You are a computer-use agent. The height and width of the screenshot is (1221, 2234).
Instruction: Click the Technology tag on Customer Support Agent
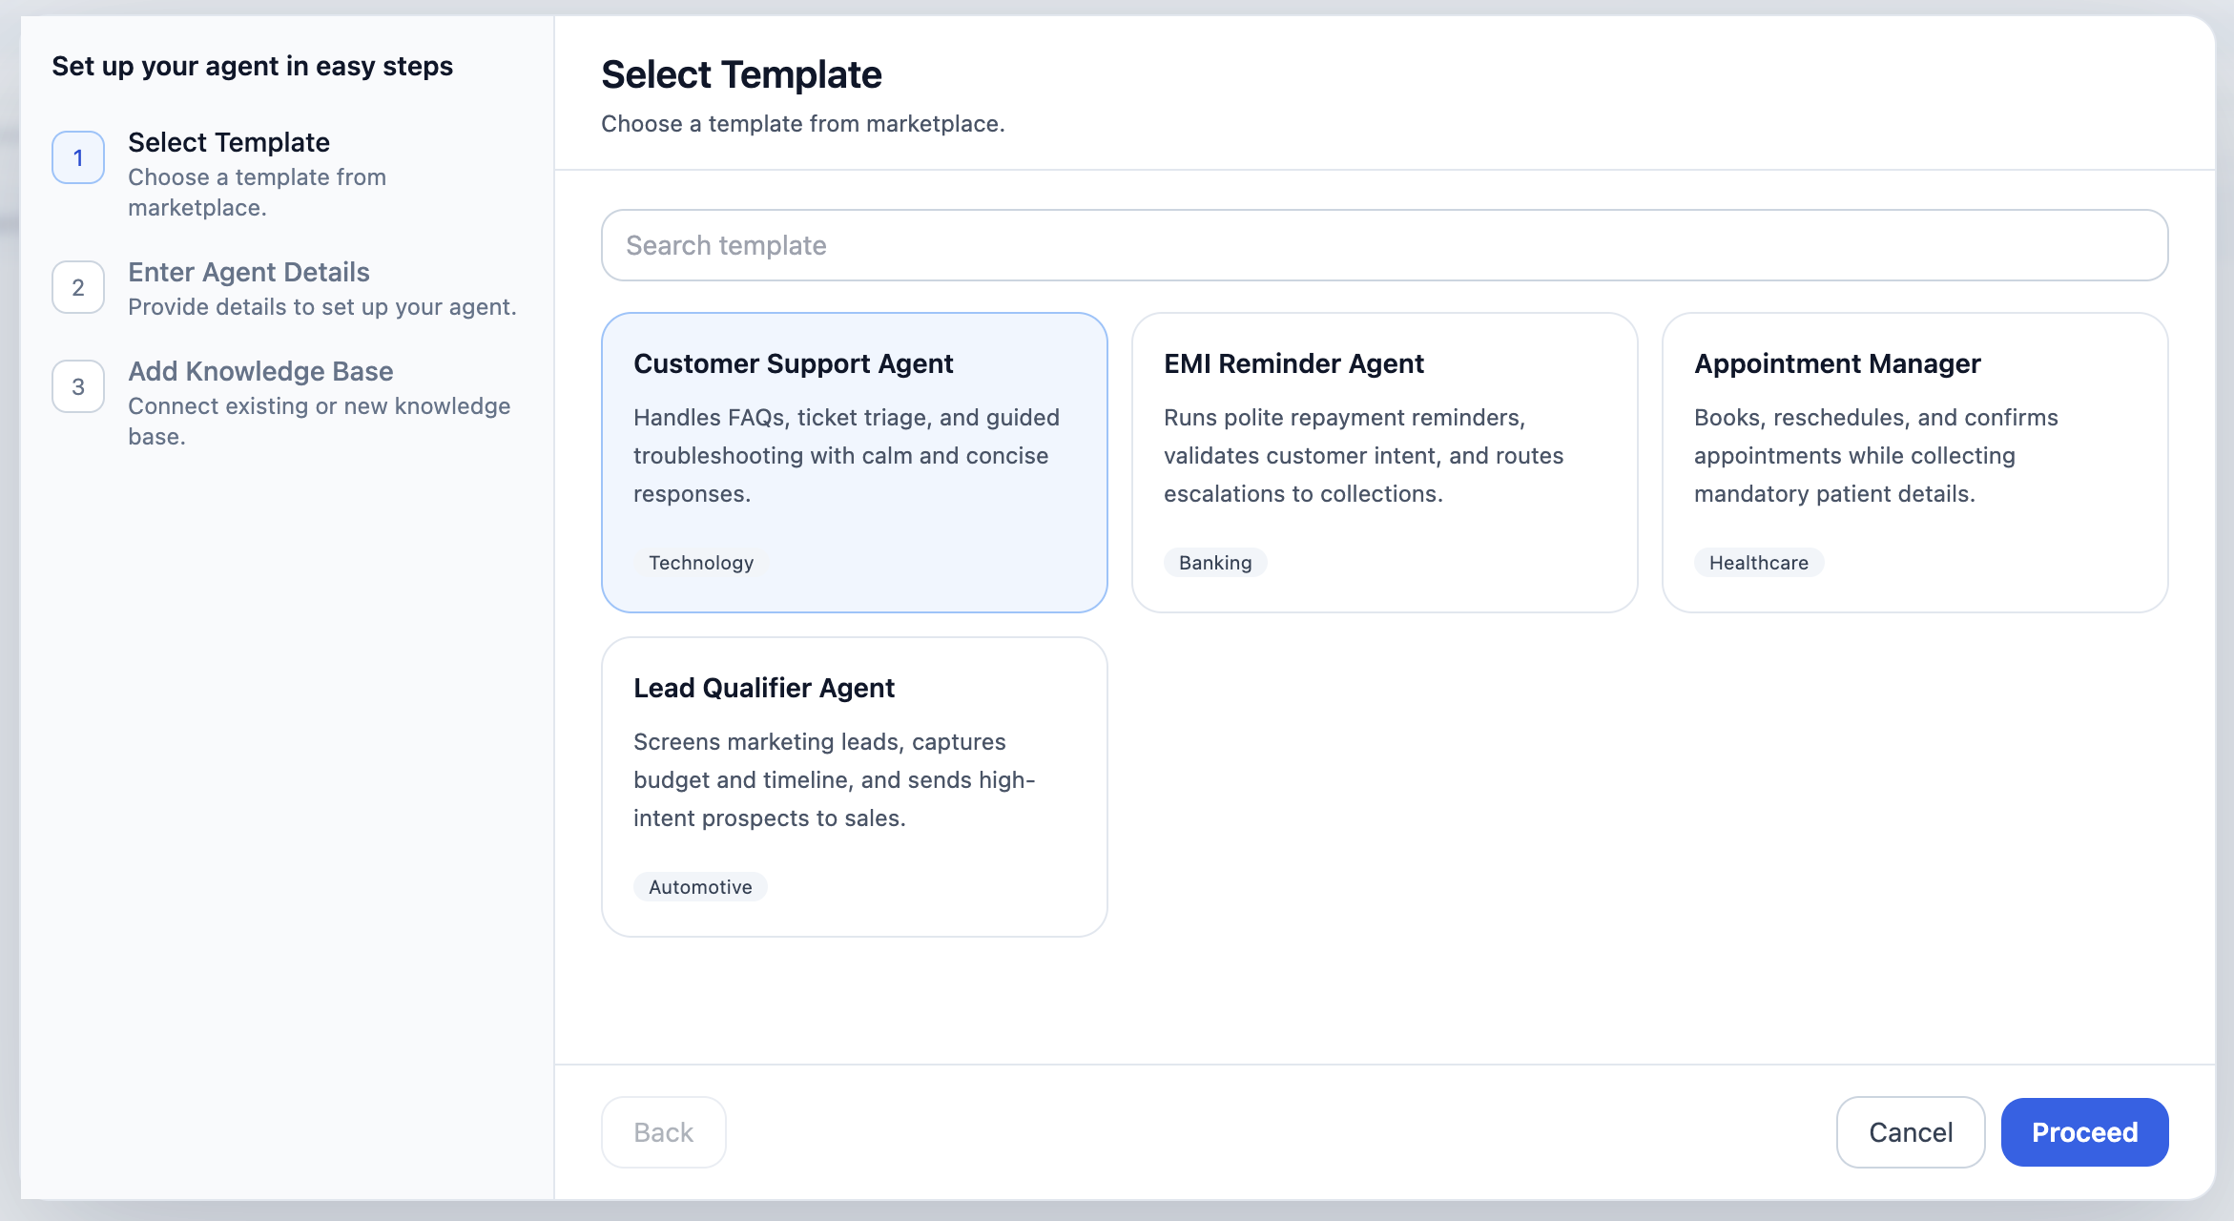pos(700,562)
